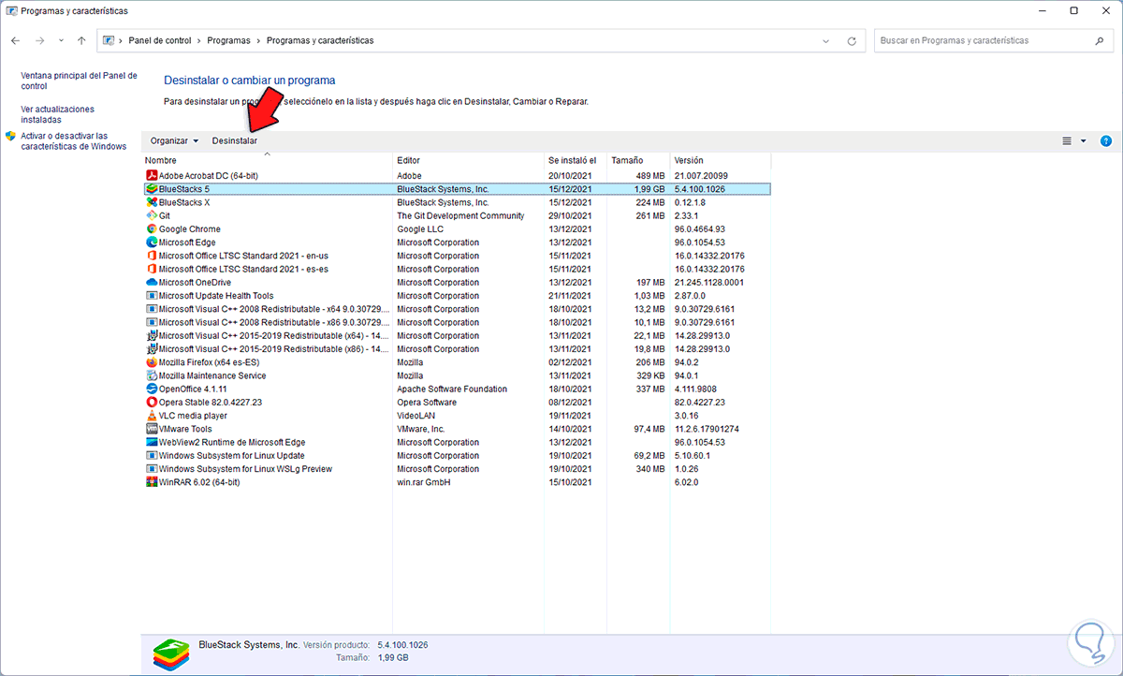Click the BlueStacks 5 list icon
The height and width of the screenshot is (676, 1123).
[x=152, y=189]
